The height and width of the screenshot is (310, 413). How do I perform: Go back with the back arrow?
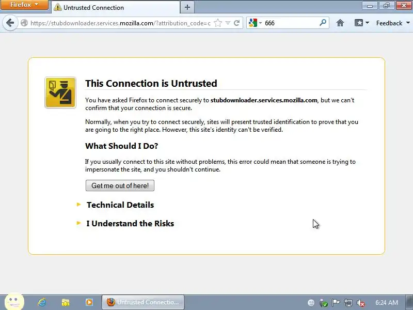[x=10, y=23]
